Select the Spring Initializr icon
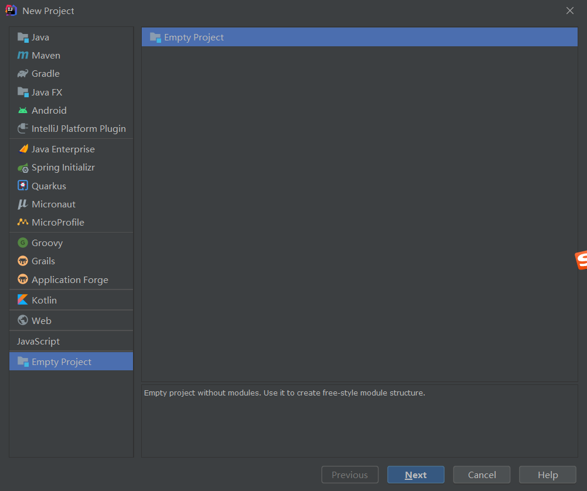This screenshot has height=491, width=587. pyautogui.click(x=23, y=168)
